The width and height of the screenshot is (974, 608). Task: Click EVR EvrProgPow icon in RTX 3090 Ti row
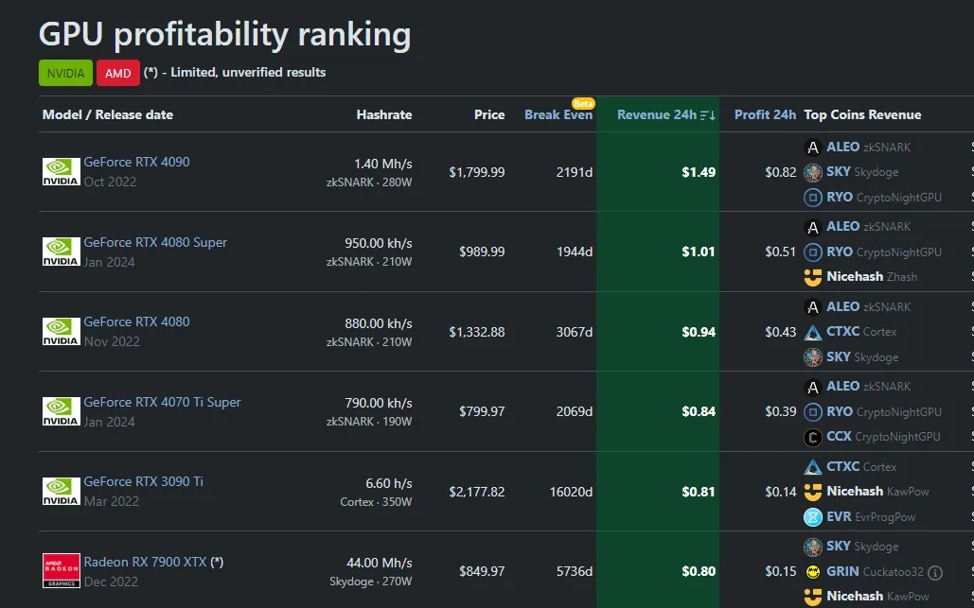tap(812, 517)
